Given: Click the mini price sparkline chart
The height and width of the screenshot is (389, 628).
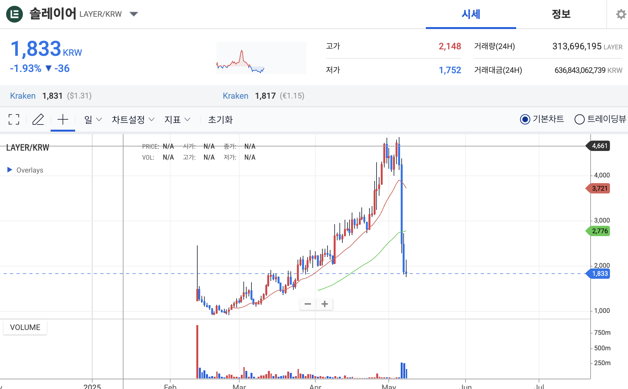Looking at the screenshot, I should [261, 58].
